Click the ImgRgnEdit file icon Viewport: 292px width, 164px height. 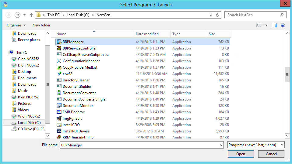[59, 118]
